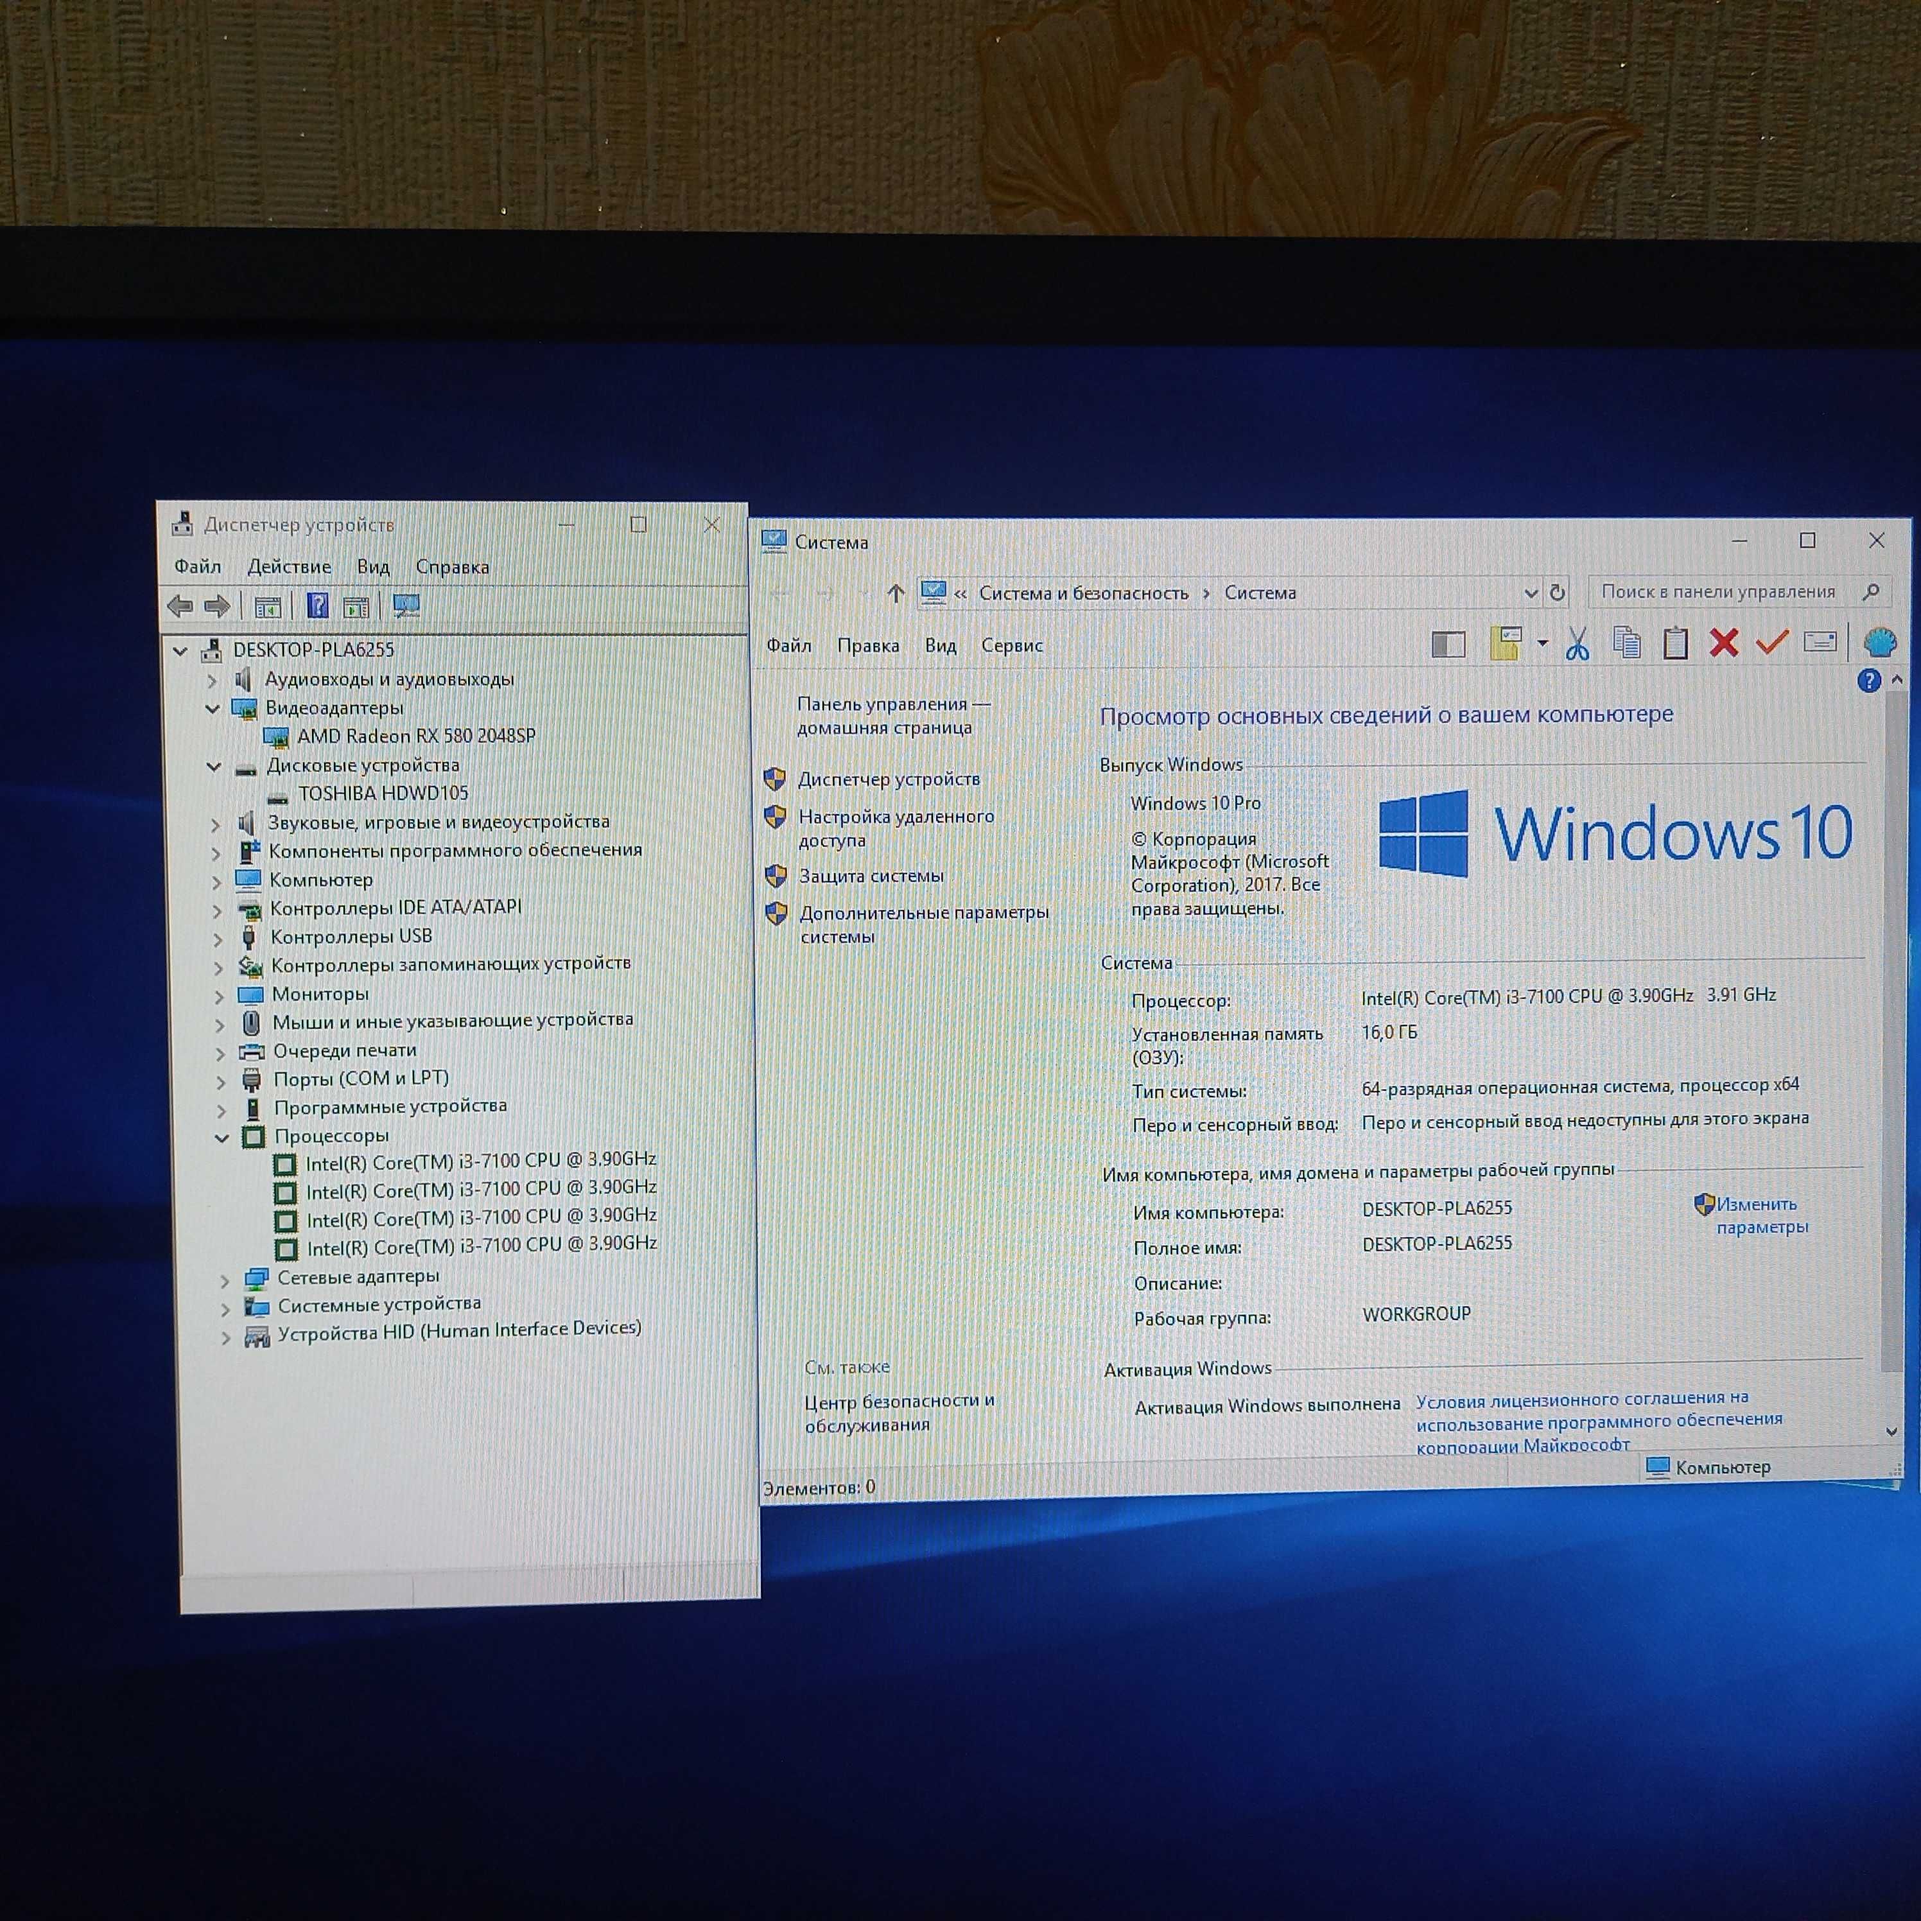Select the last Intel Core i3-7100 processor entry
The height and width of the screenshot is (1921, 1921).
pos(482,1246)
